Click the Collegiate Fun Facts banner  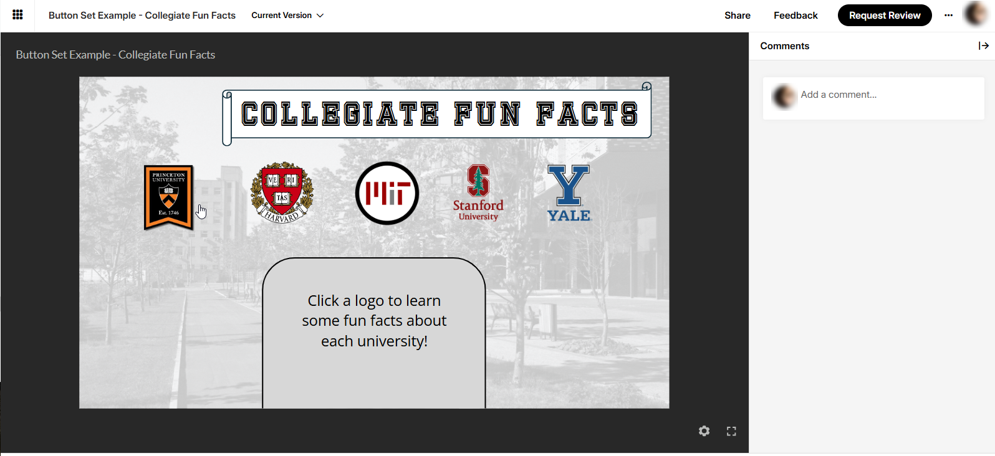click(x=437, y=114)
